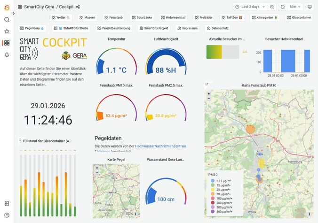Click the Karte Feinstaub PM10 panel title
Screen dimensions: 318x223
pyautogui.click(x=259, y=85)
